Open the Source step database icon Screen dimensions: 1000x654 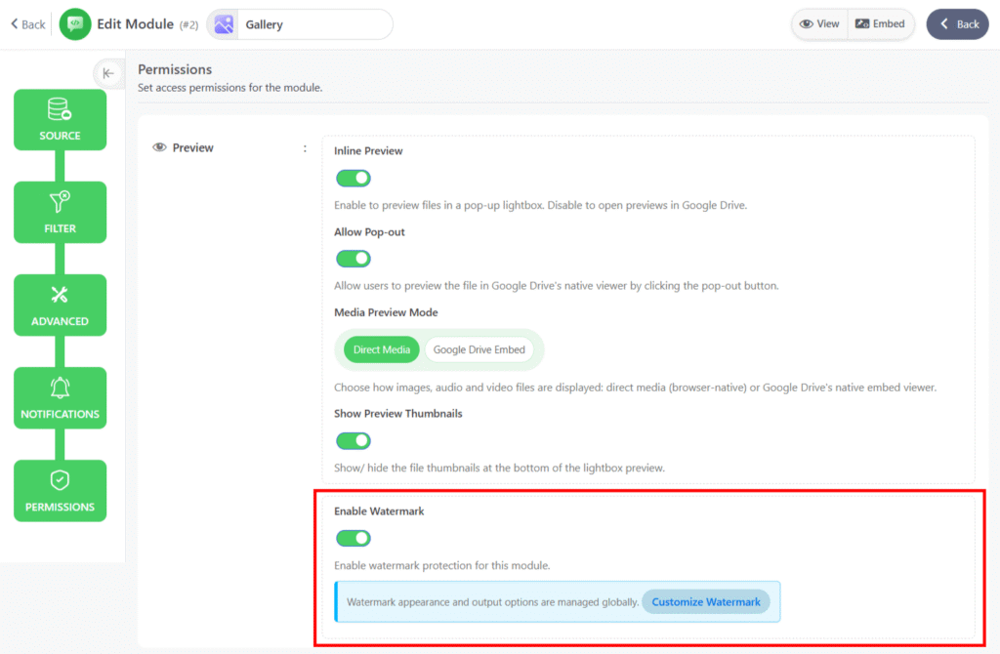(x=60, y=109)
